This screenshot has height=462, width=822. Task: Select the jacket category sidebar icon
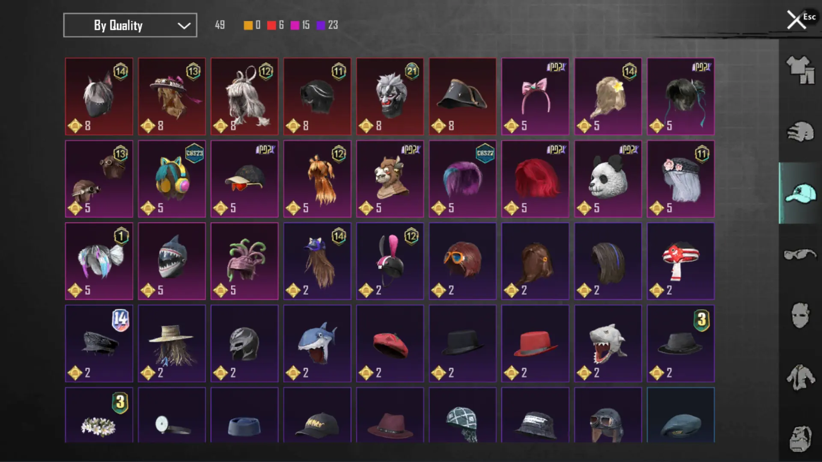800,377
